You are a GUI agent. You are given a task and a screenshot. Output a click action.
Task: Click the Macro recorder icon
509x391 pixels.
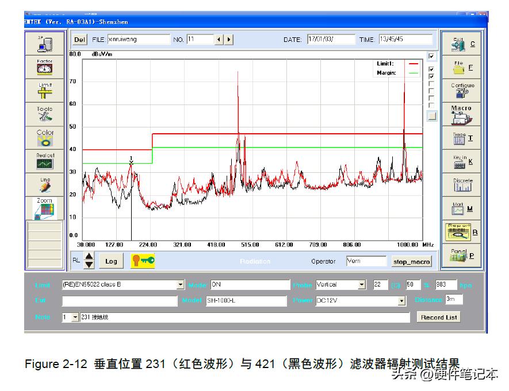click(461, 115)
